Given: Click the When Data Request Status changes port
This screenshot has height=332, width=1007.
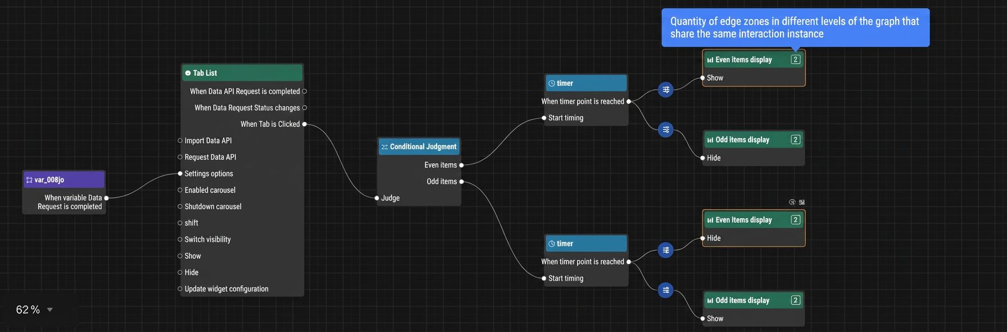Looking at the screenshot, I should [305, 108].
